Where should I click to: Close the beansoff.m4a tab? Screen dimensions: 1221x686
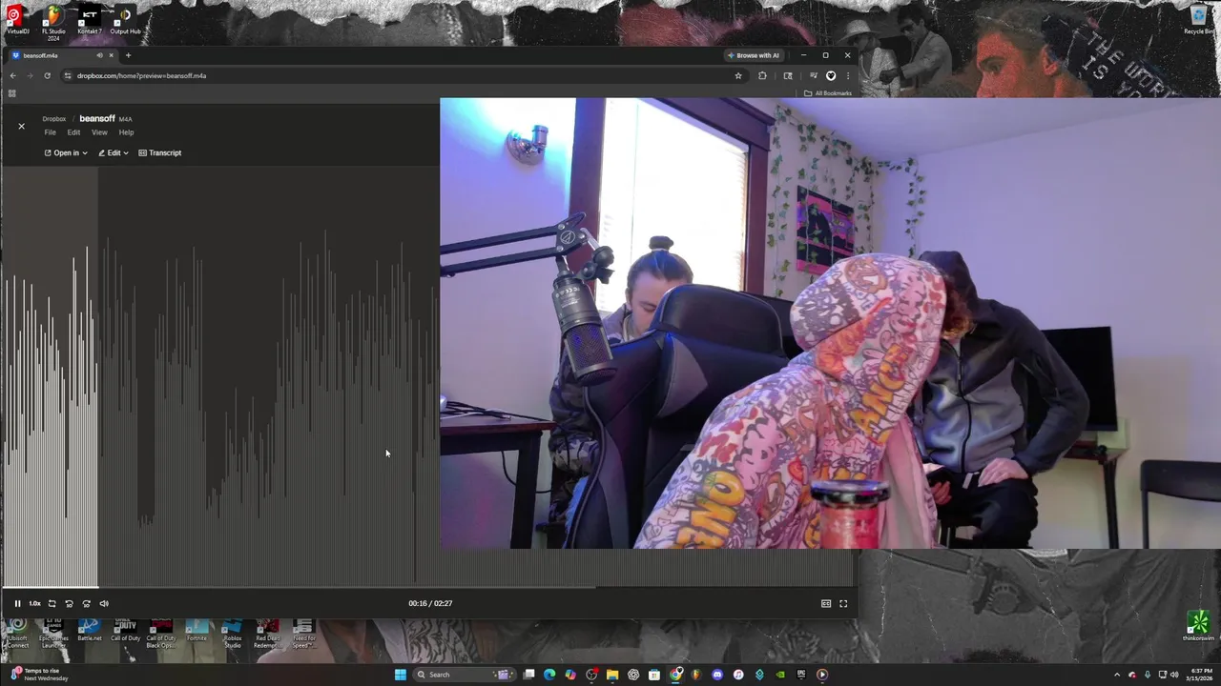tap(111, 55)
